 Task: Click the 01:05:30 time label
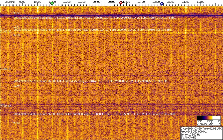(x=6, y=32)
